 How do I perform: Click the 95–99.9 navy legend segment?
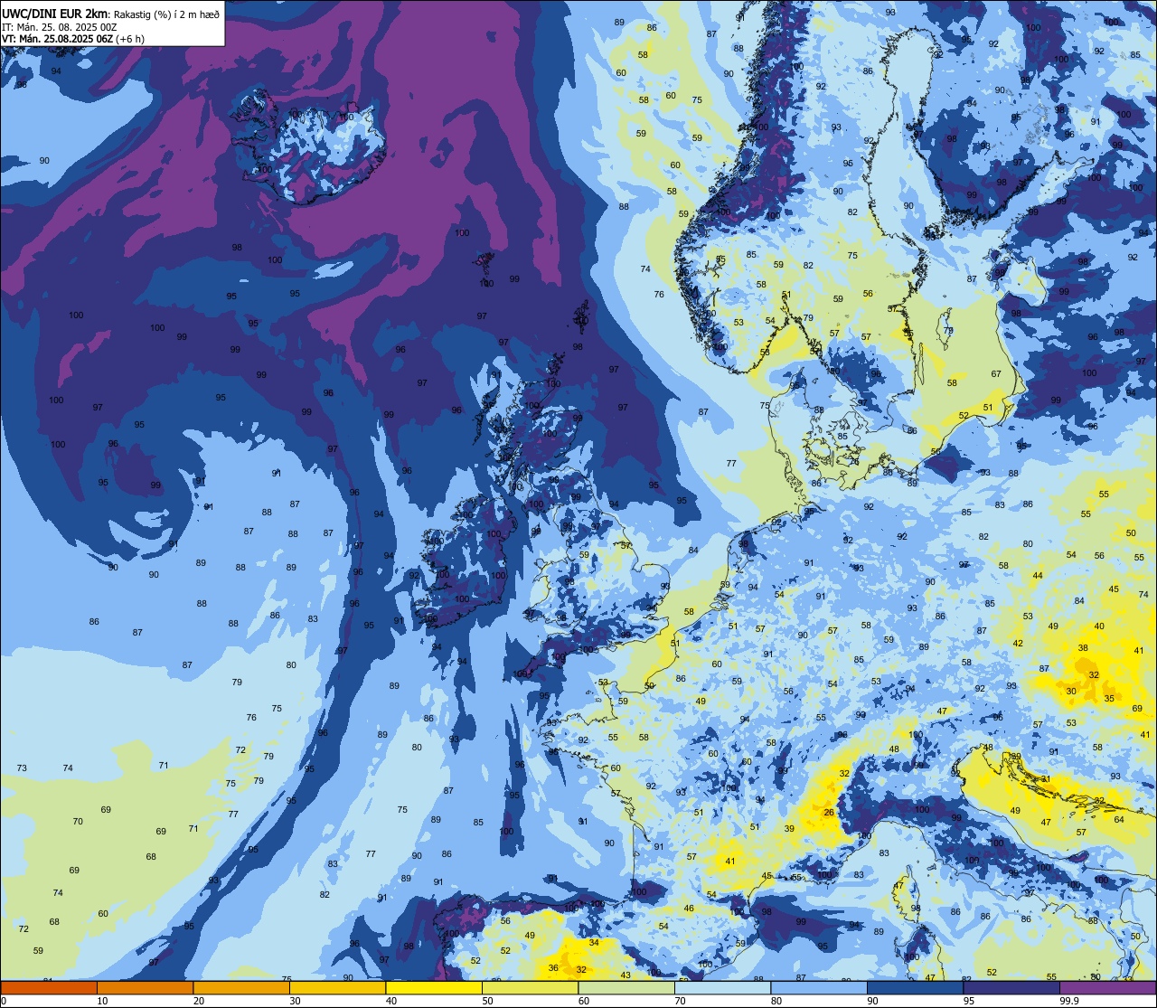click(x=1011, y=987)
